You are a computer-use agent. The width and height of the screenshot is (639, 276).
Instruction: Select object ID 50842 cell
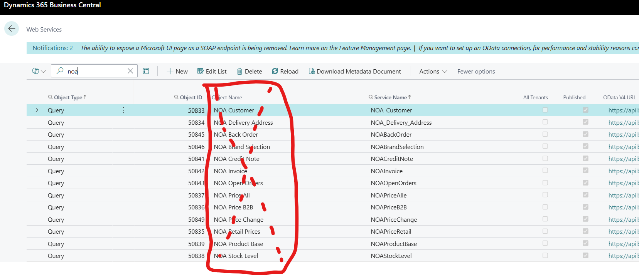pyautogui.click(x=196, y=171)
